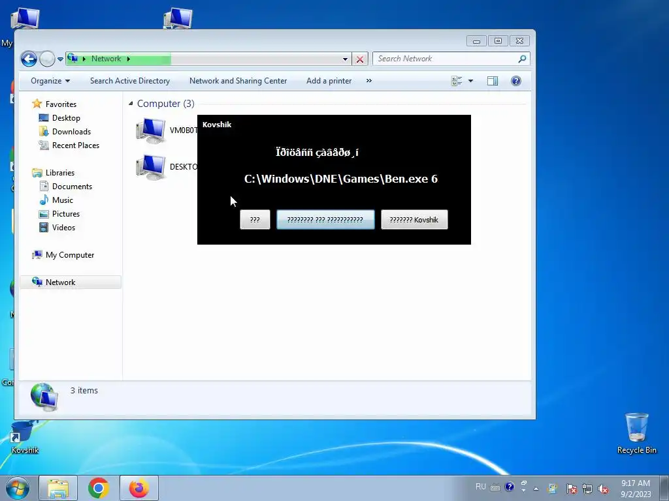Viewport: 669px width, 501px height.
Task: Select My Computer in navigation pane
Action: coord(63,255)
